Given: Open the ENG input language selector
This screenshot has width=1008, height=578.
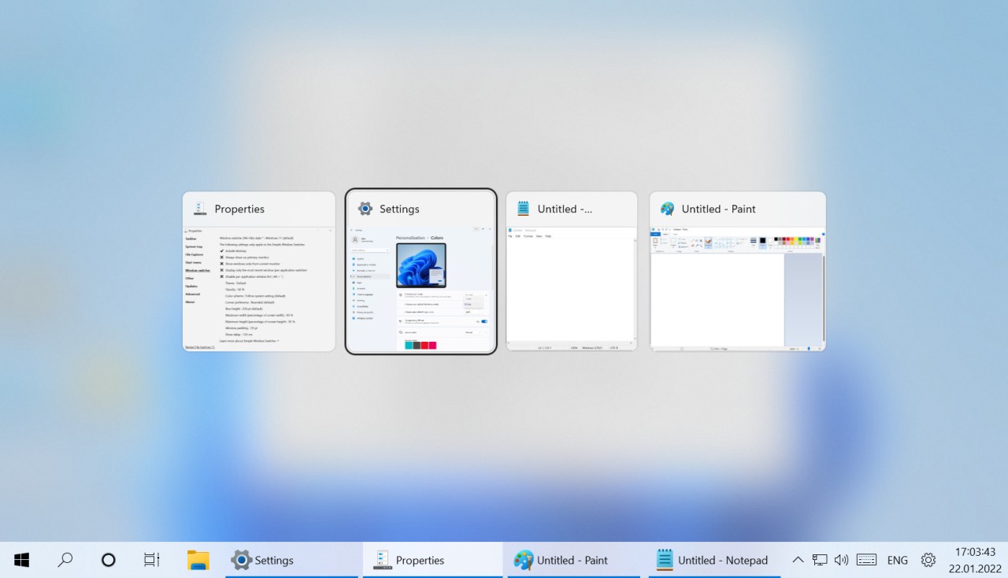Looking at the screenshot, I should click(897, 560).
